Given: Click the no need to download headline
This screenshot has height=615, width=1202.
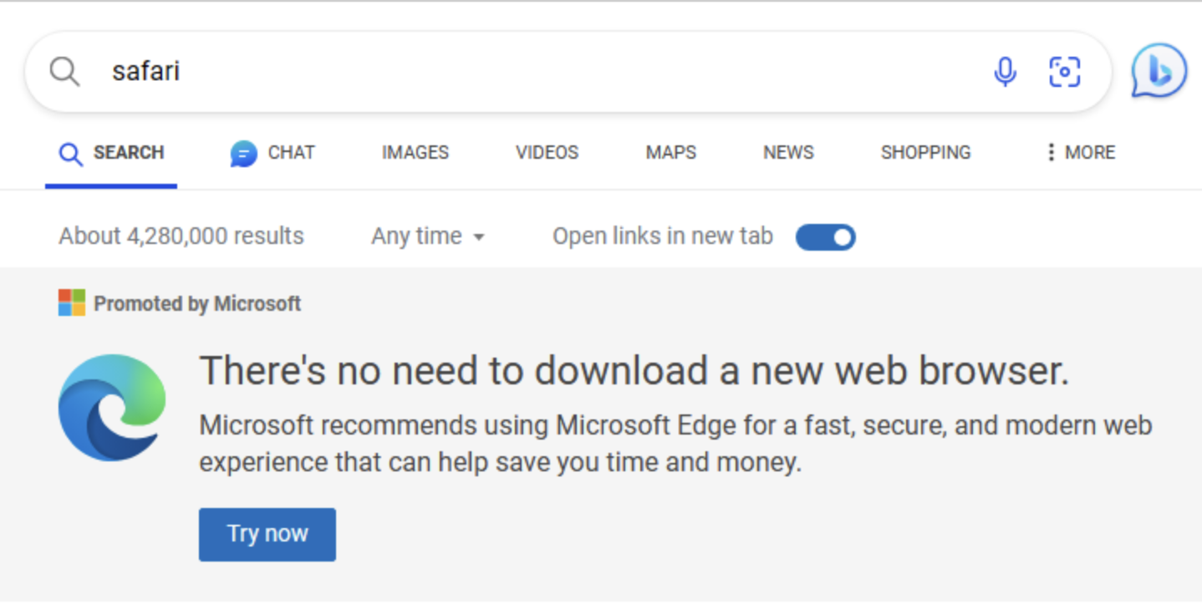Looking at the screenshot, I should (634, 370).
